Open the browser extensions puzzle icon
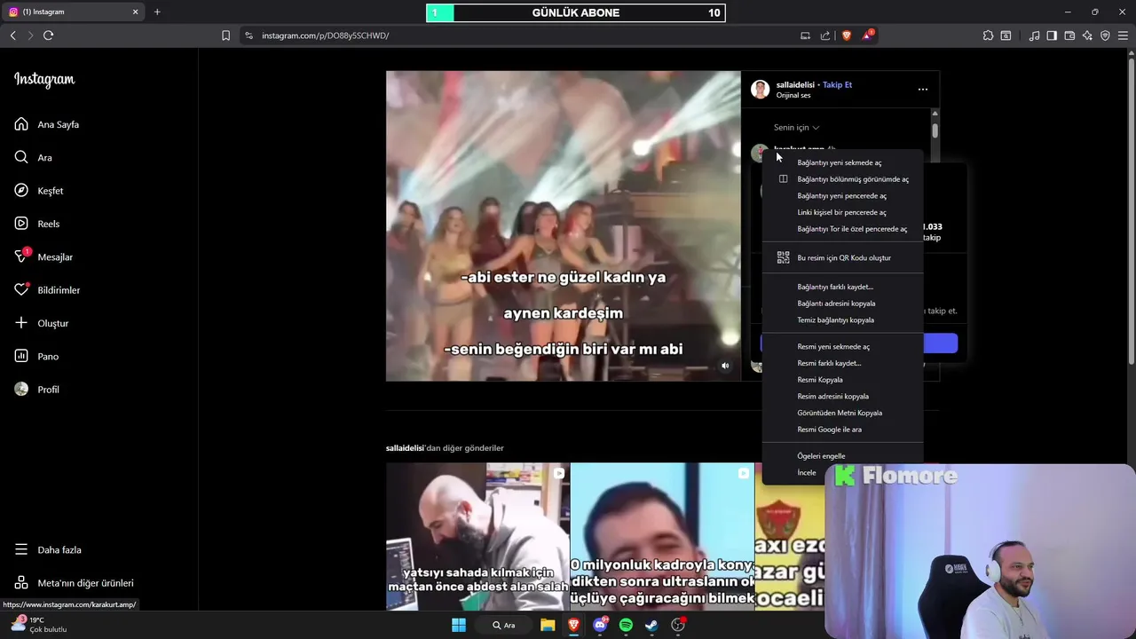Viewport: 1136px width, 639px height. pos(988,35)
